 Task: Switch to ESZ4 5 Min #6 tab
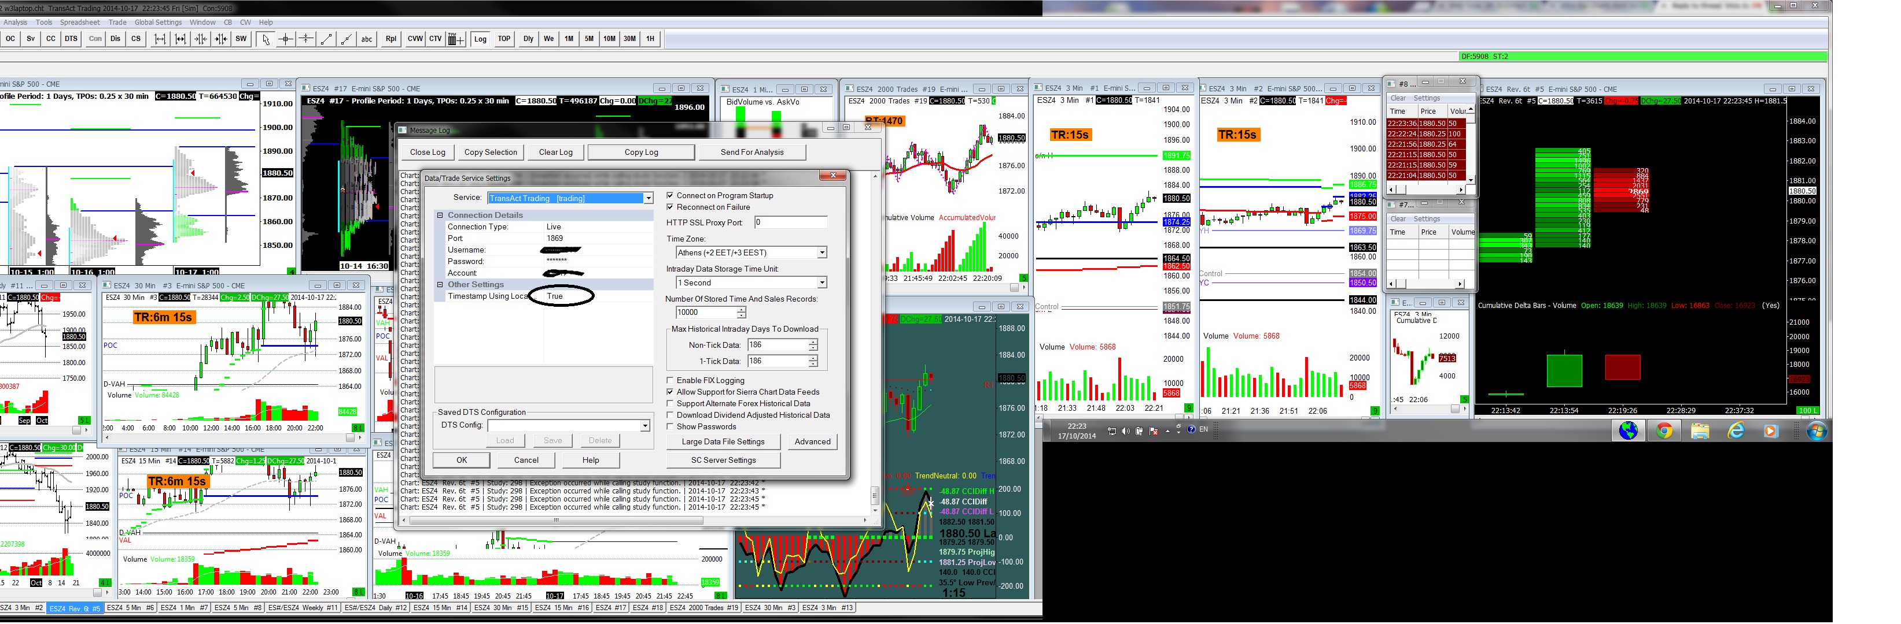click(x=130, y=608)
